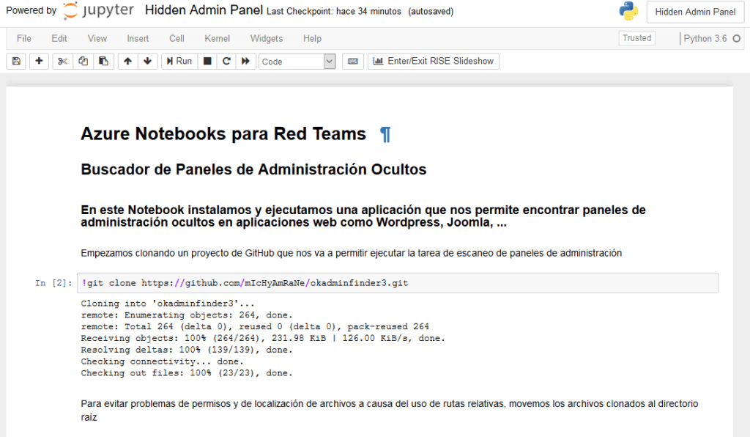Open the command palette keyboard icon

pyautogui.click(x=353, y=62)
